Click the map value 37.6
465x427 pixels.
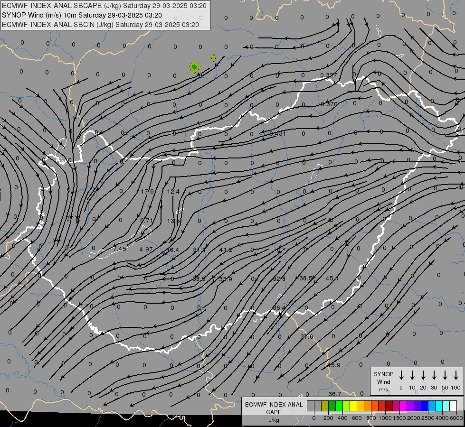tap(307, 337)
